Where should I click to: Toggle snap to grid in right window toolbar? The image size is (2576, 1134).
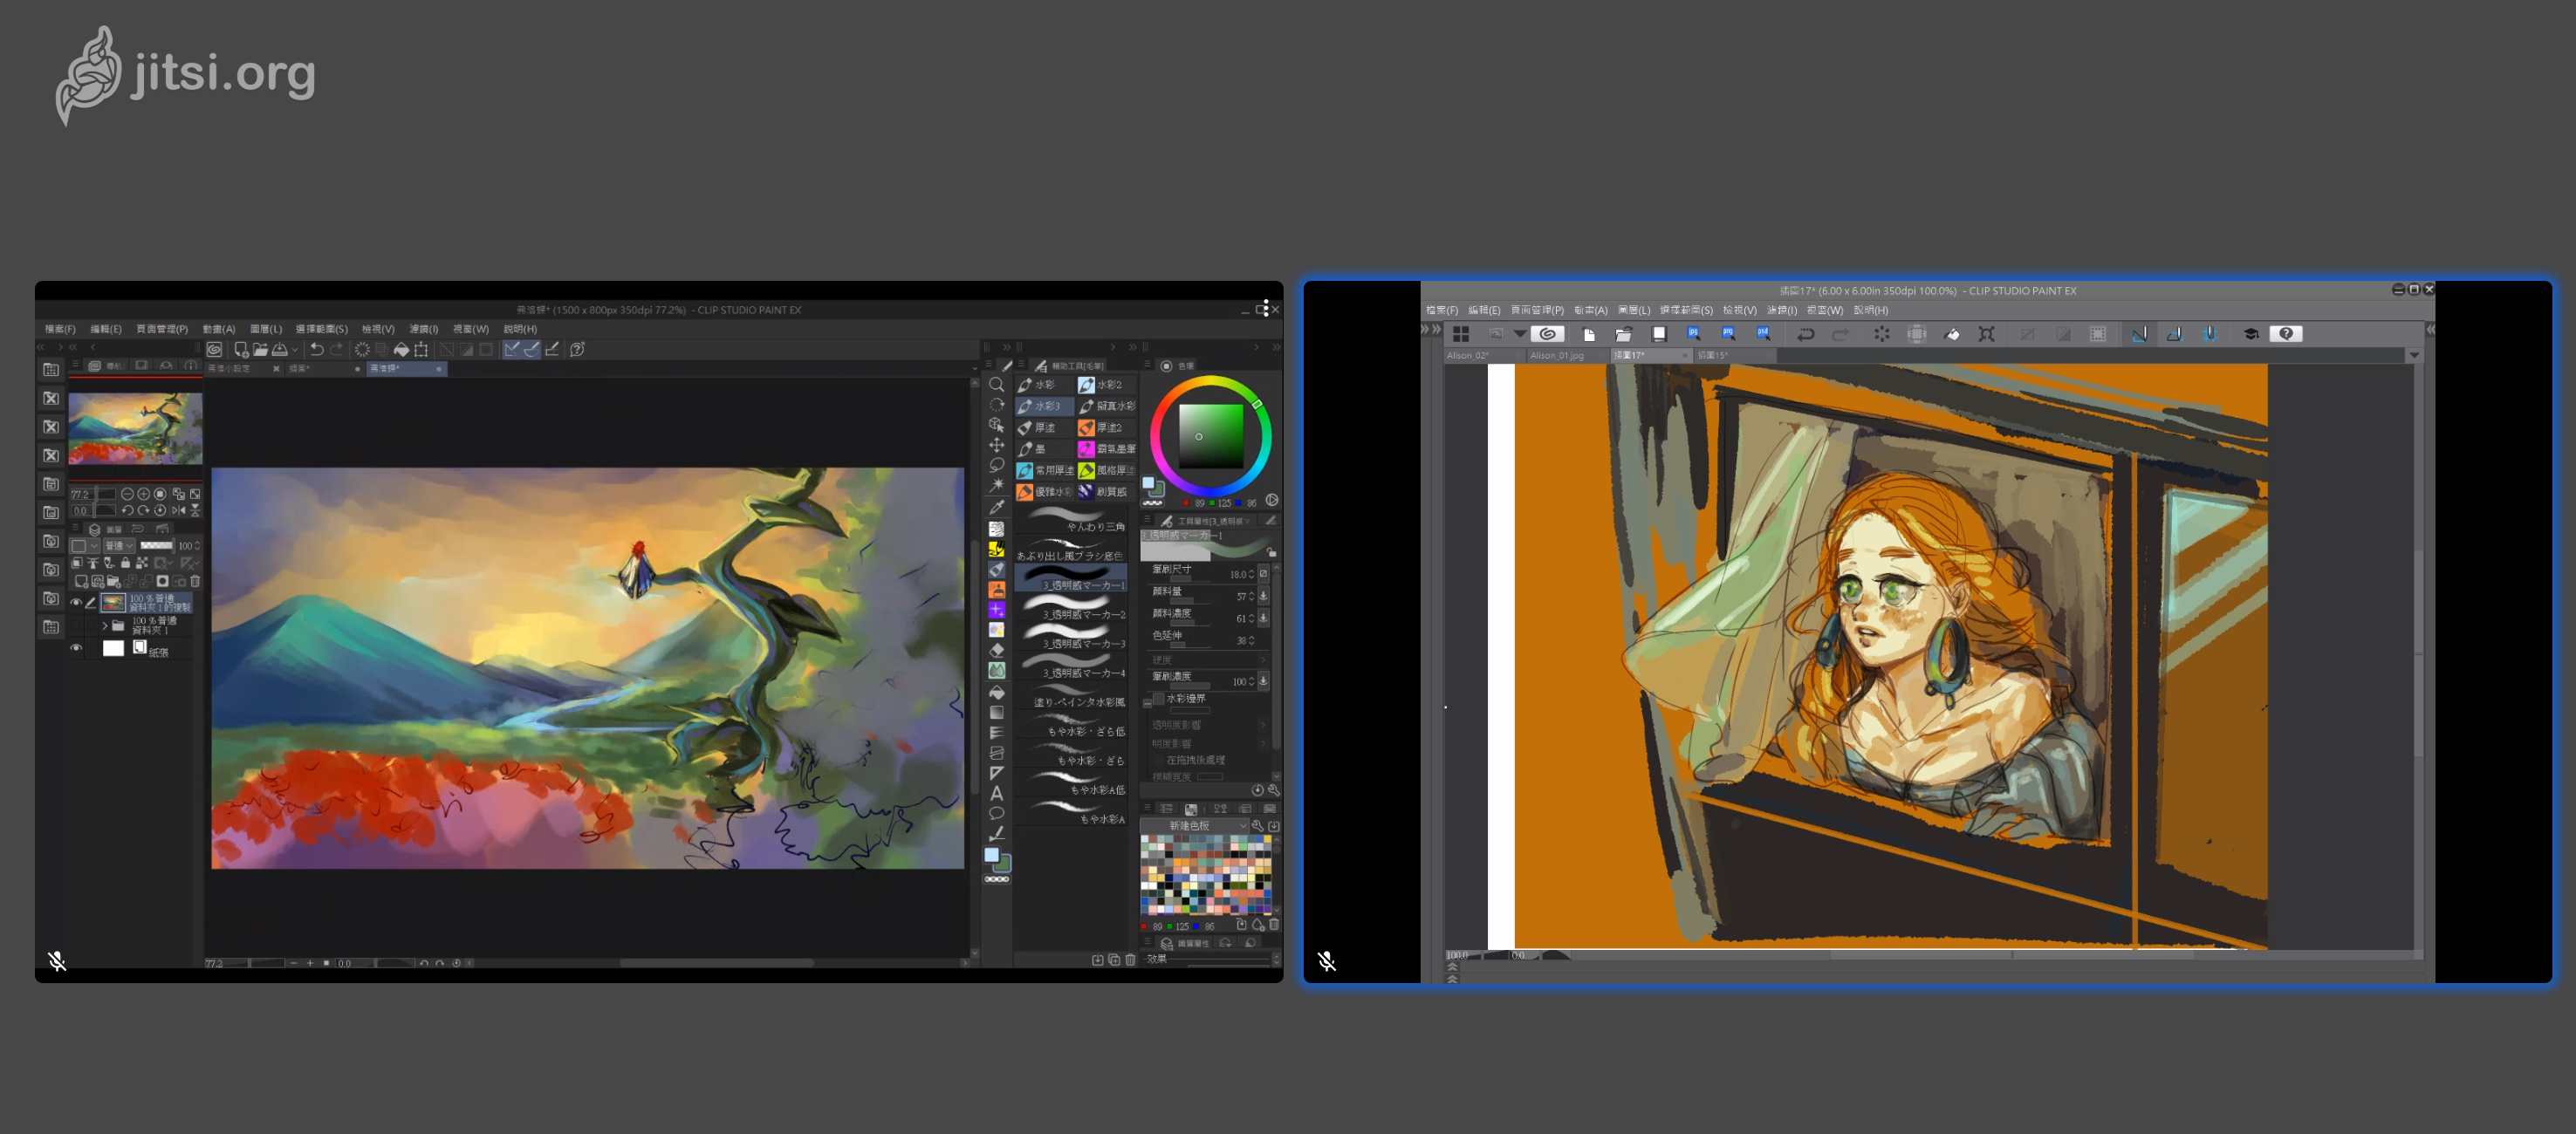pyautogui.click(x=2209, y=334)
